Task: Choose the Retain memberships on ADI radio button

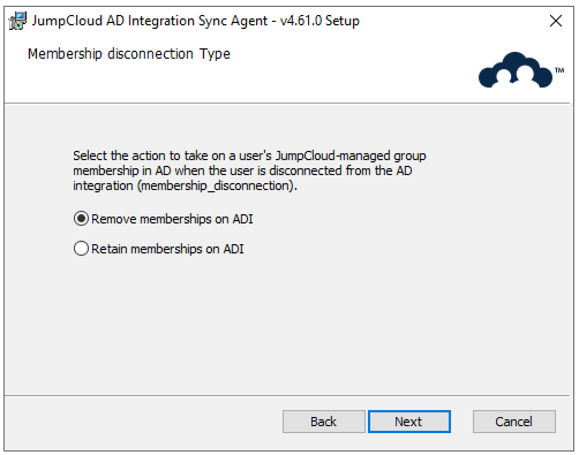Action: point(81,249)
